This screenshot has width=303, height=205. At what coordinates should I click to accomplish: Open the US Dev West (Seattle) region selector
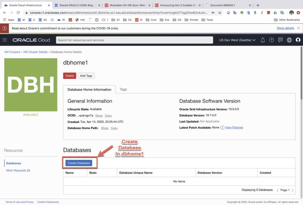237,40
